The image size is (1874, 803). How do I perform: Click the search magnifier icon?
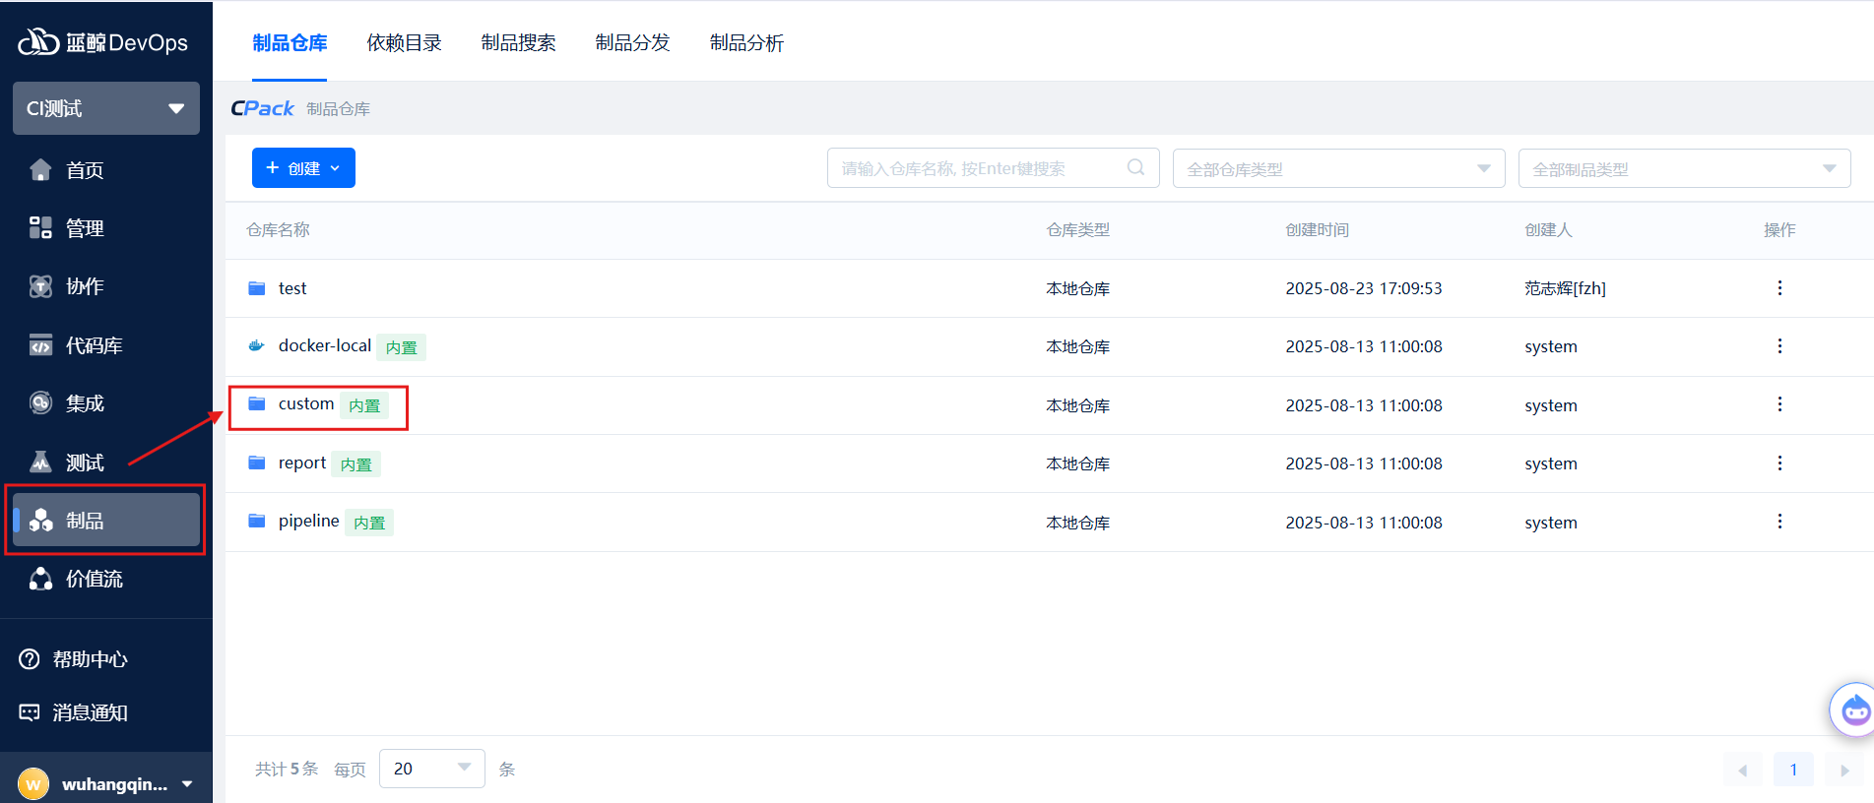[1135, 167]
